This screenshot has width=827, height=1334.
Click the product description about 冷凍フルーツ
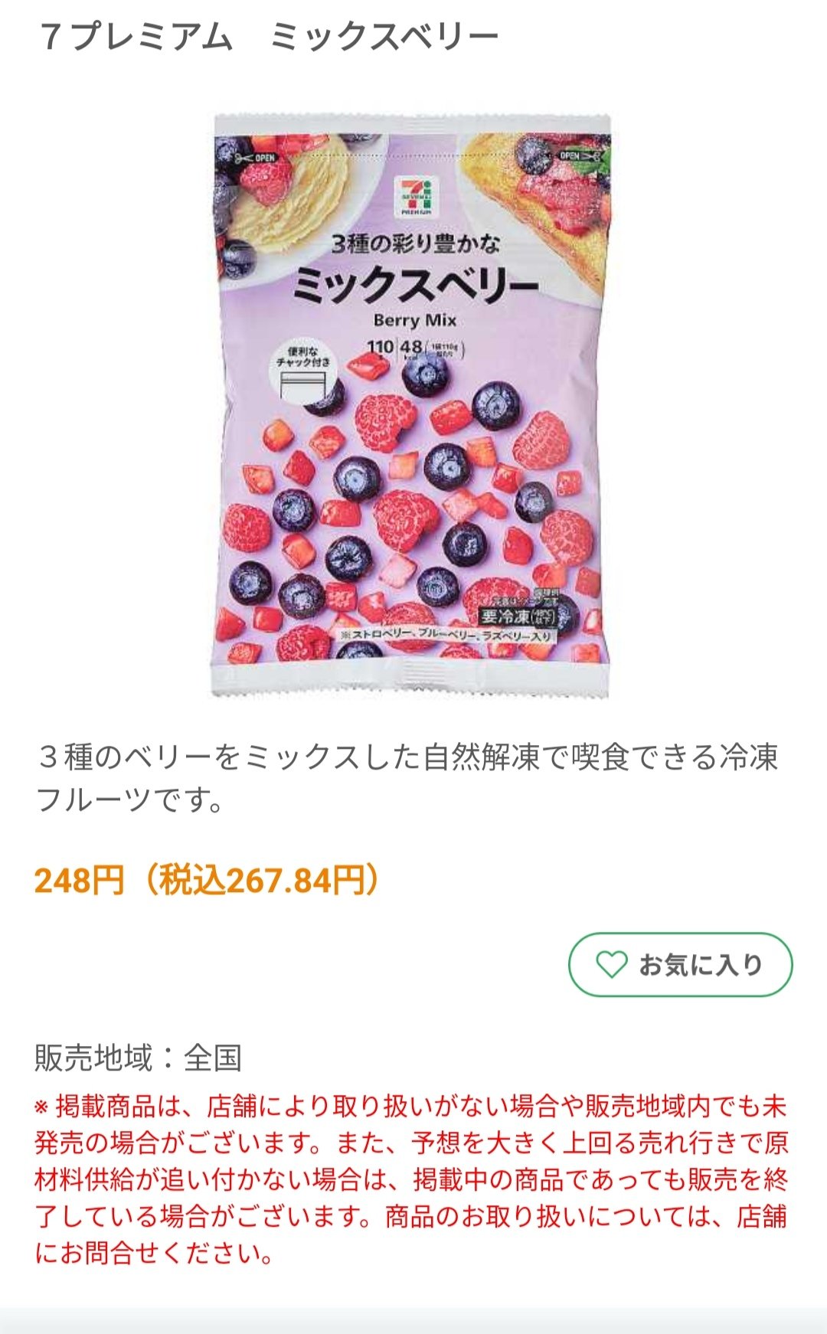pyautogui.click(x=406, y=777)
